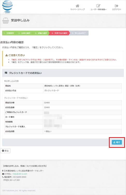Click the phone number 03-5209-0553
This screenshot has width=126, height=195.
pyautogui.click(x=20, y=177)
